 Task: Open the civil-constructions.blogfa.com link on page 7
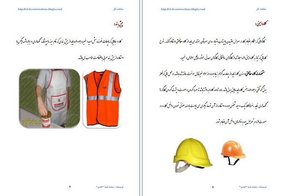(40, 9)
